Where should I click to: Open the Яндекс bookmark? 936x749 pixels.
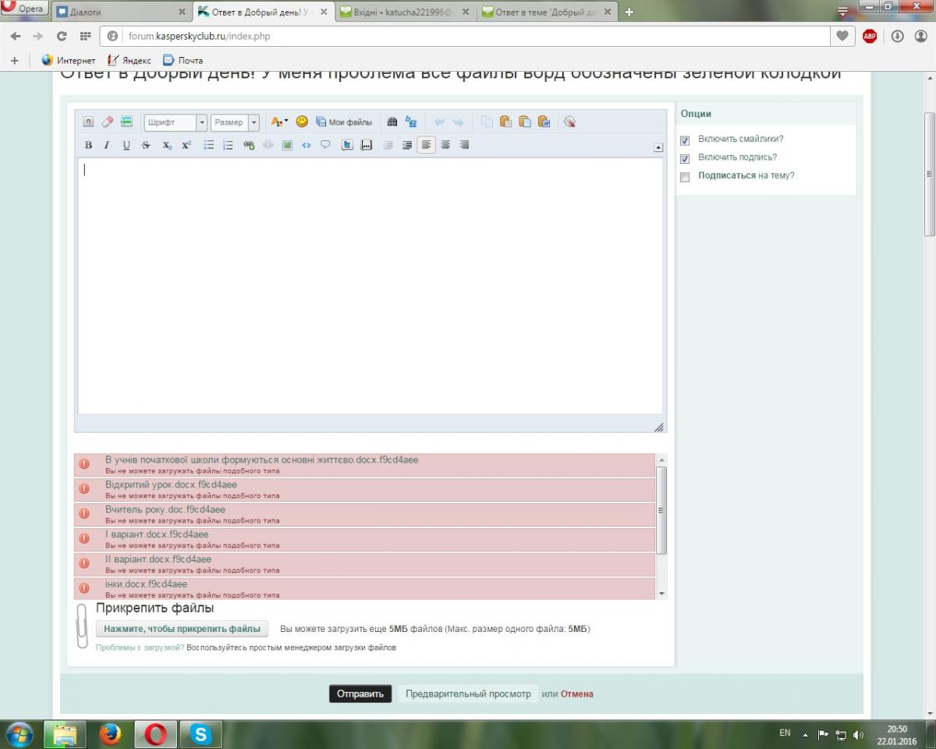[129, 60]
